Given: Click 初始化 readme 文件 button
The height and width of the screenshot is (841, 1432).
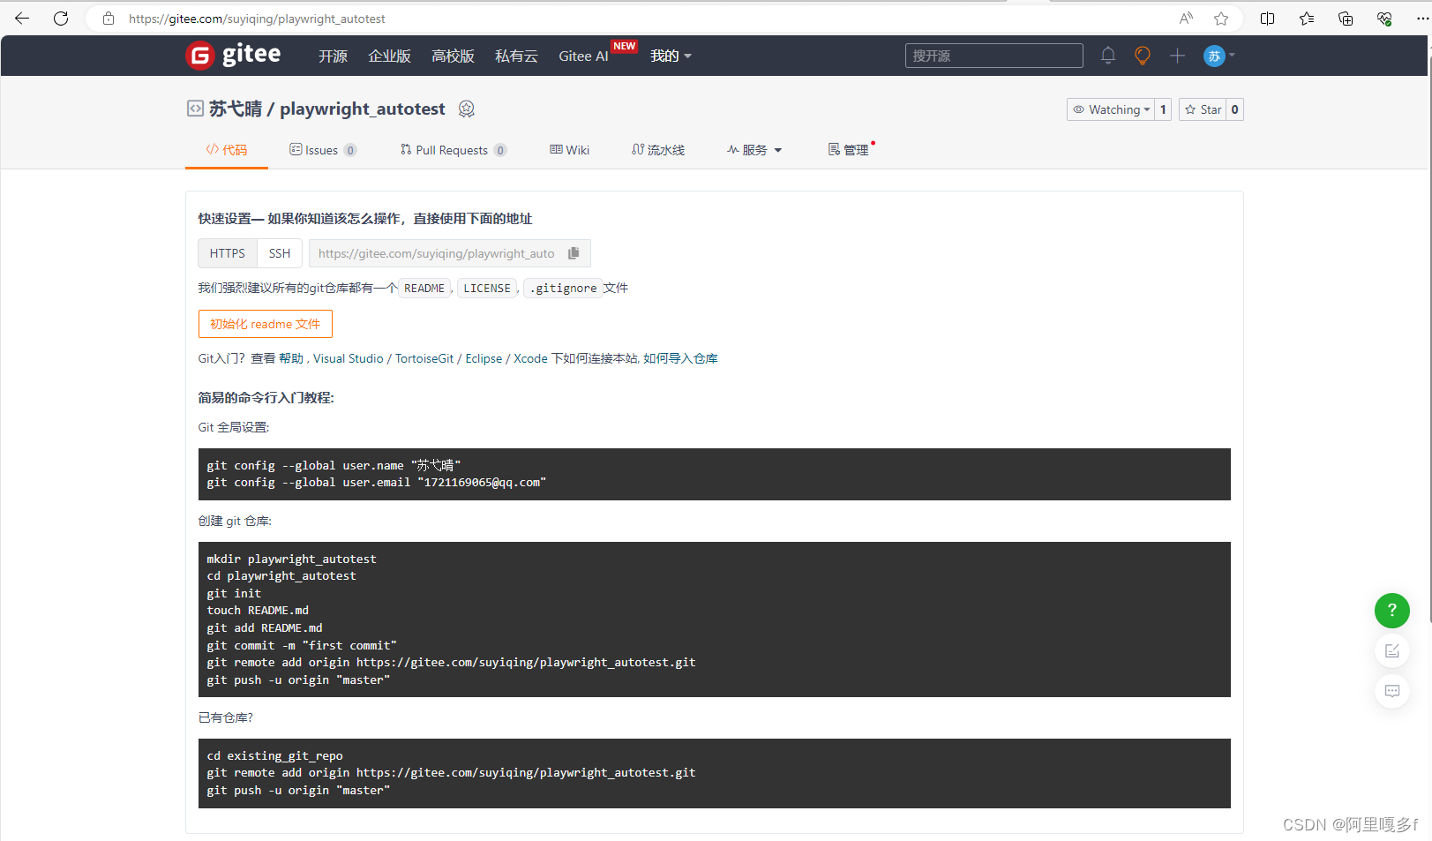Looking at the screenshot, I should (x=266, y=324).
